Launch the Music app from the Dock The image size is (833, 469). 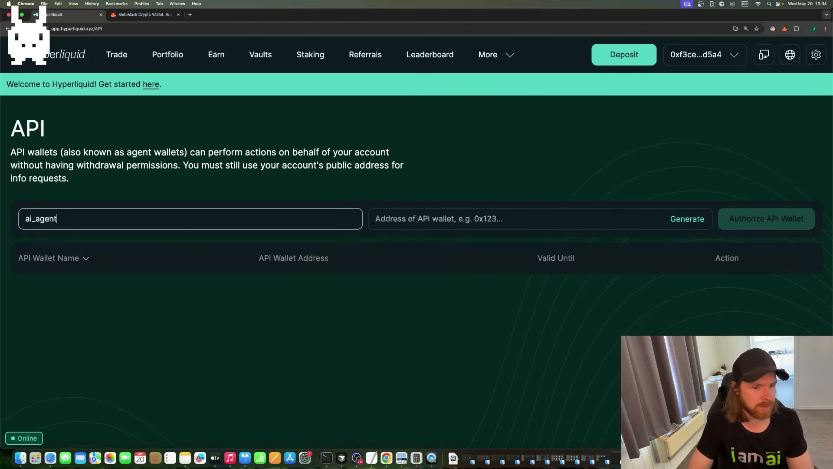click(230, 458)
